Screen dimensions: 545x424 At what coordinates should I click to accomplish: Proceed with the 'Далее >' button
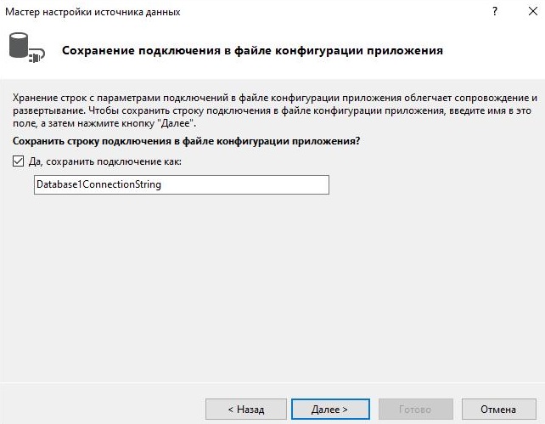click(x=330, y=409)
